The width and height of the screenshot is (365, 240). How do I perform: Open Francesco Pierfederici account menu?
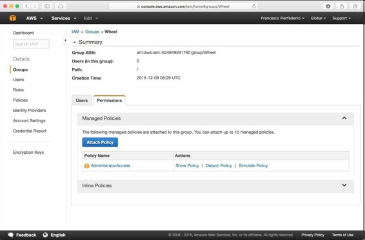click(x=282, y=18)
